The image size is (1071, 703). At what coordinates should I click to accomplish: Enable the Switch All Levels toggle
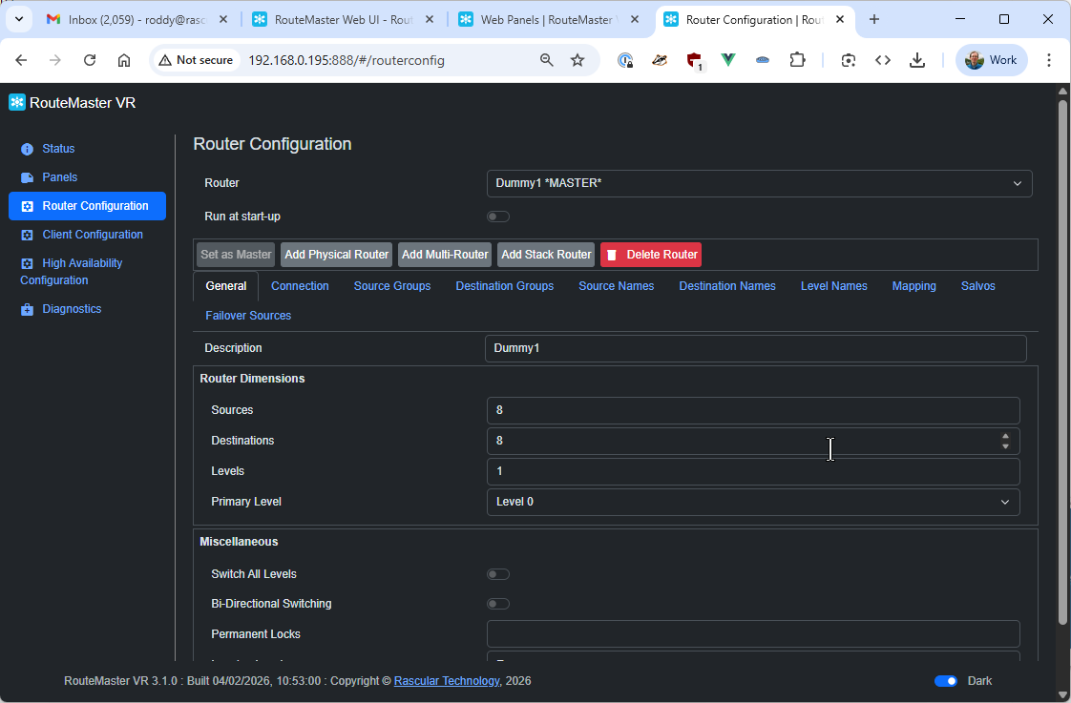click(498, 574)
